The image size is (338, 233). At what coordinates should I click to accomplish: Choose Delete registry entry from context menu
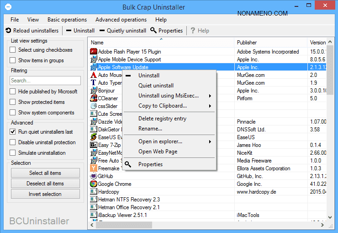click(x=162, y=119)
